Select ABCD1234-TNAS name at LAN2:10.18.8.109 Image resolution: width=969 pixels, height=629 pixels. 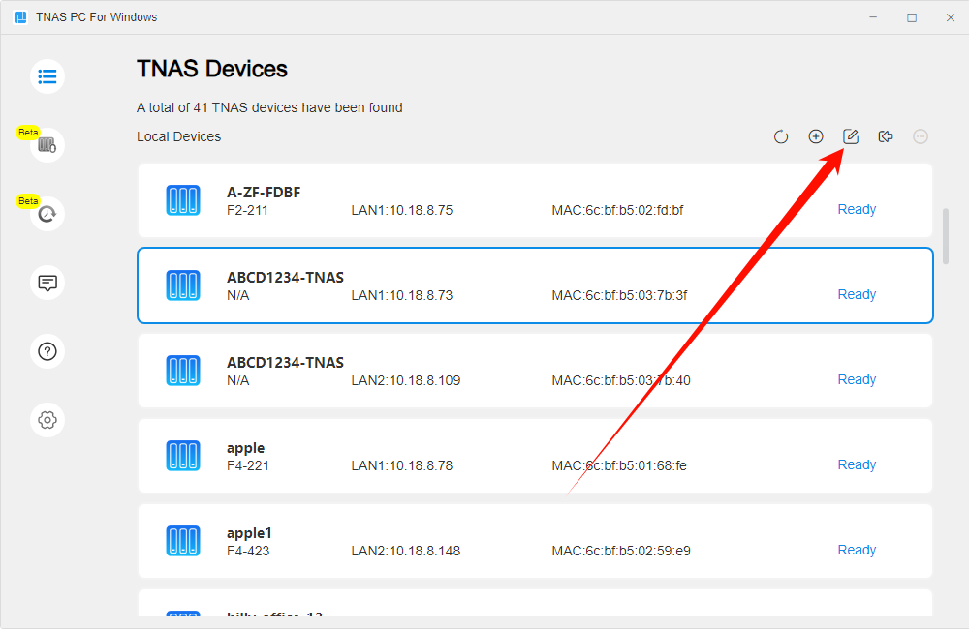286,362
